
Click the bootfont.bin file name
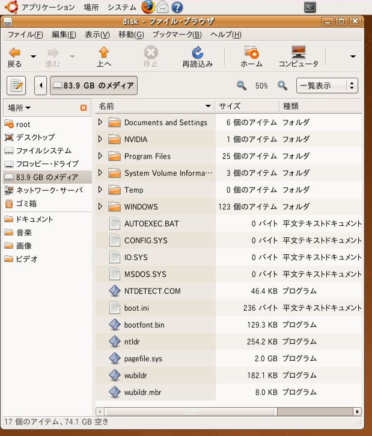144,325
